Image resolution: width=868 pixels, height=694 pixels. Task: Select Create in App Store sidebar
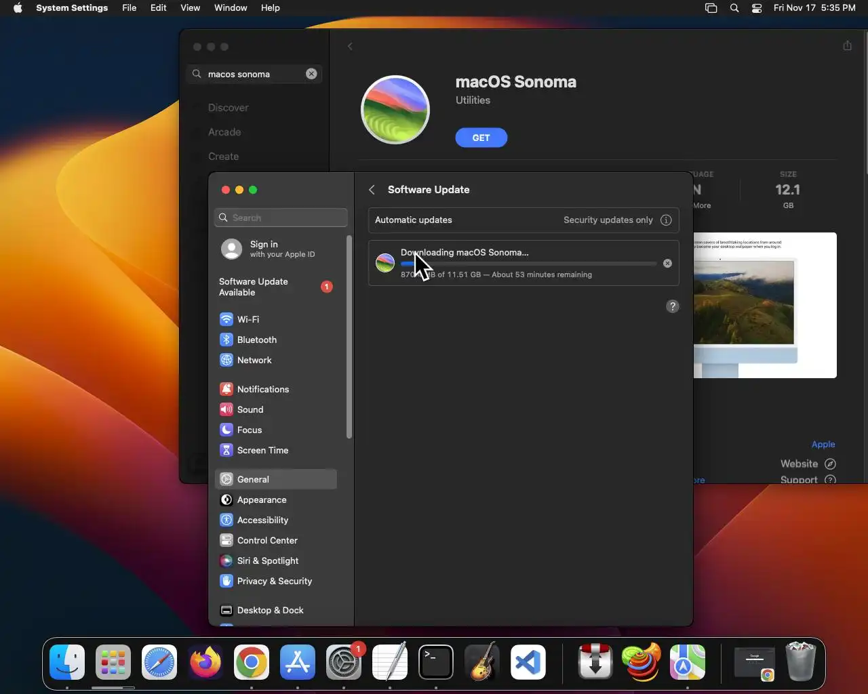[223, 157]
